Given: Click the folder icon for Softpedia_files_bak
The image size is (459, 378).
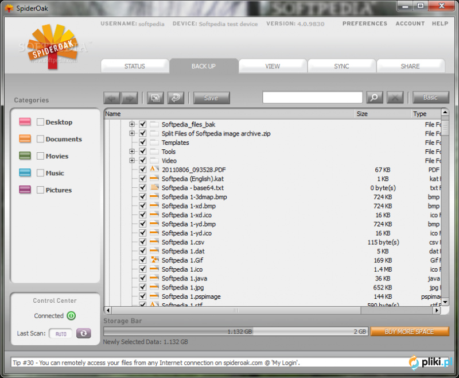Looking at the screenshot, I should pyautogui.click(x=154, y=124).
